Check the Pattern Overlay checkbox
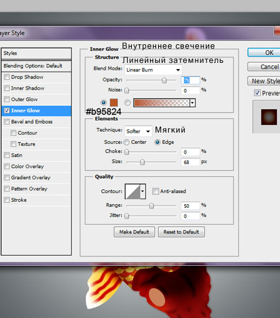The image size is (280, 318). point(7,189)
